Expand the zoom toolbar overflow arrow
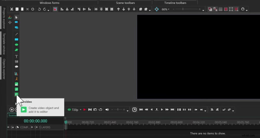The image size is (260, 138). tap(203, 11)
